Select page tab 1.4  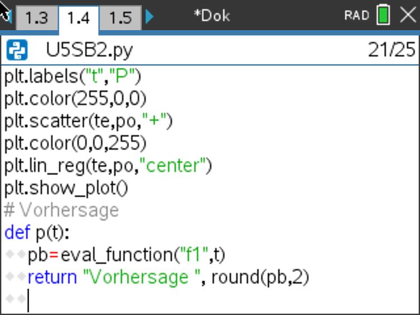click(78, 18)
